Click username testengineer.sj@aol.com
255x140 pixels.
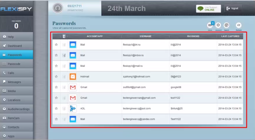pyautogui.click(x=137, y=108)
